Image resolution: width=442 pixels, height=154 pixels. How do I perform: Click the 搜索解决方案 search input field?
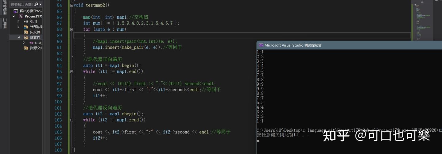tap(21, 5)
